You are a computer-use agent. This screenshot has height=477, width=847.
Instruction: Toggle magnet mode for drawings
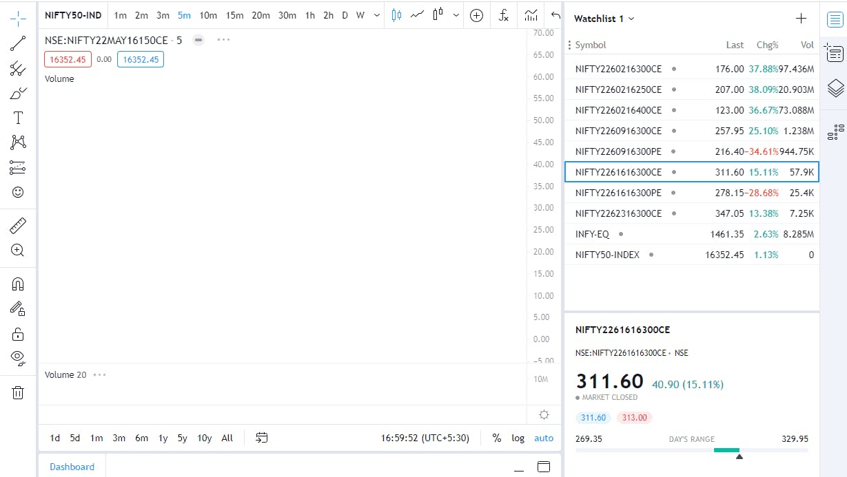pyautogui.click(x=18, y=284)
